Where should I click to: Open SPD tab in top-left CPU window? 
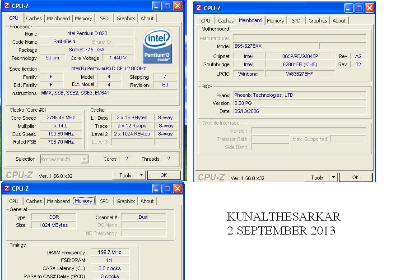tap(104, 18)
